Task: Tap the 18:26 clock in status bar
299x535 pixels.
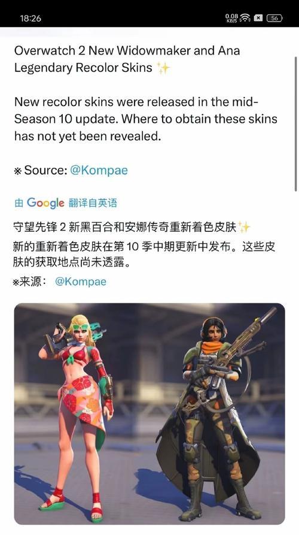Action: tap(30, 18)
